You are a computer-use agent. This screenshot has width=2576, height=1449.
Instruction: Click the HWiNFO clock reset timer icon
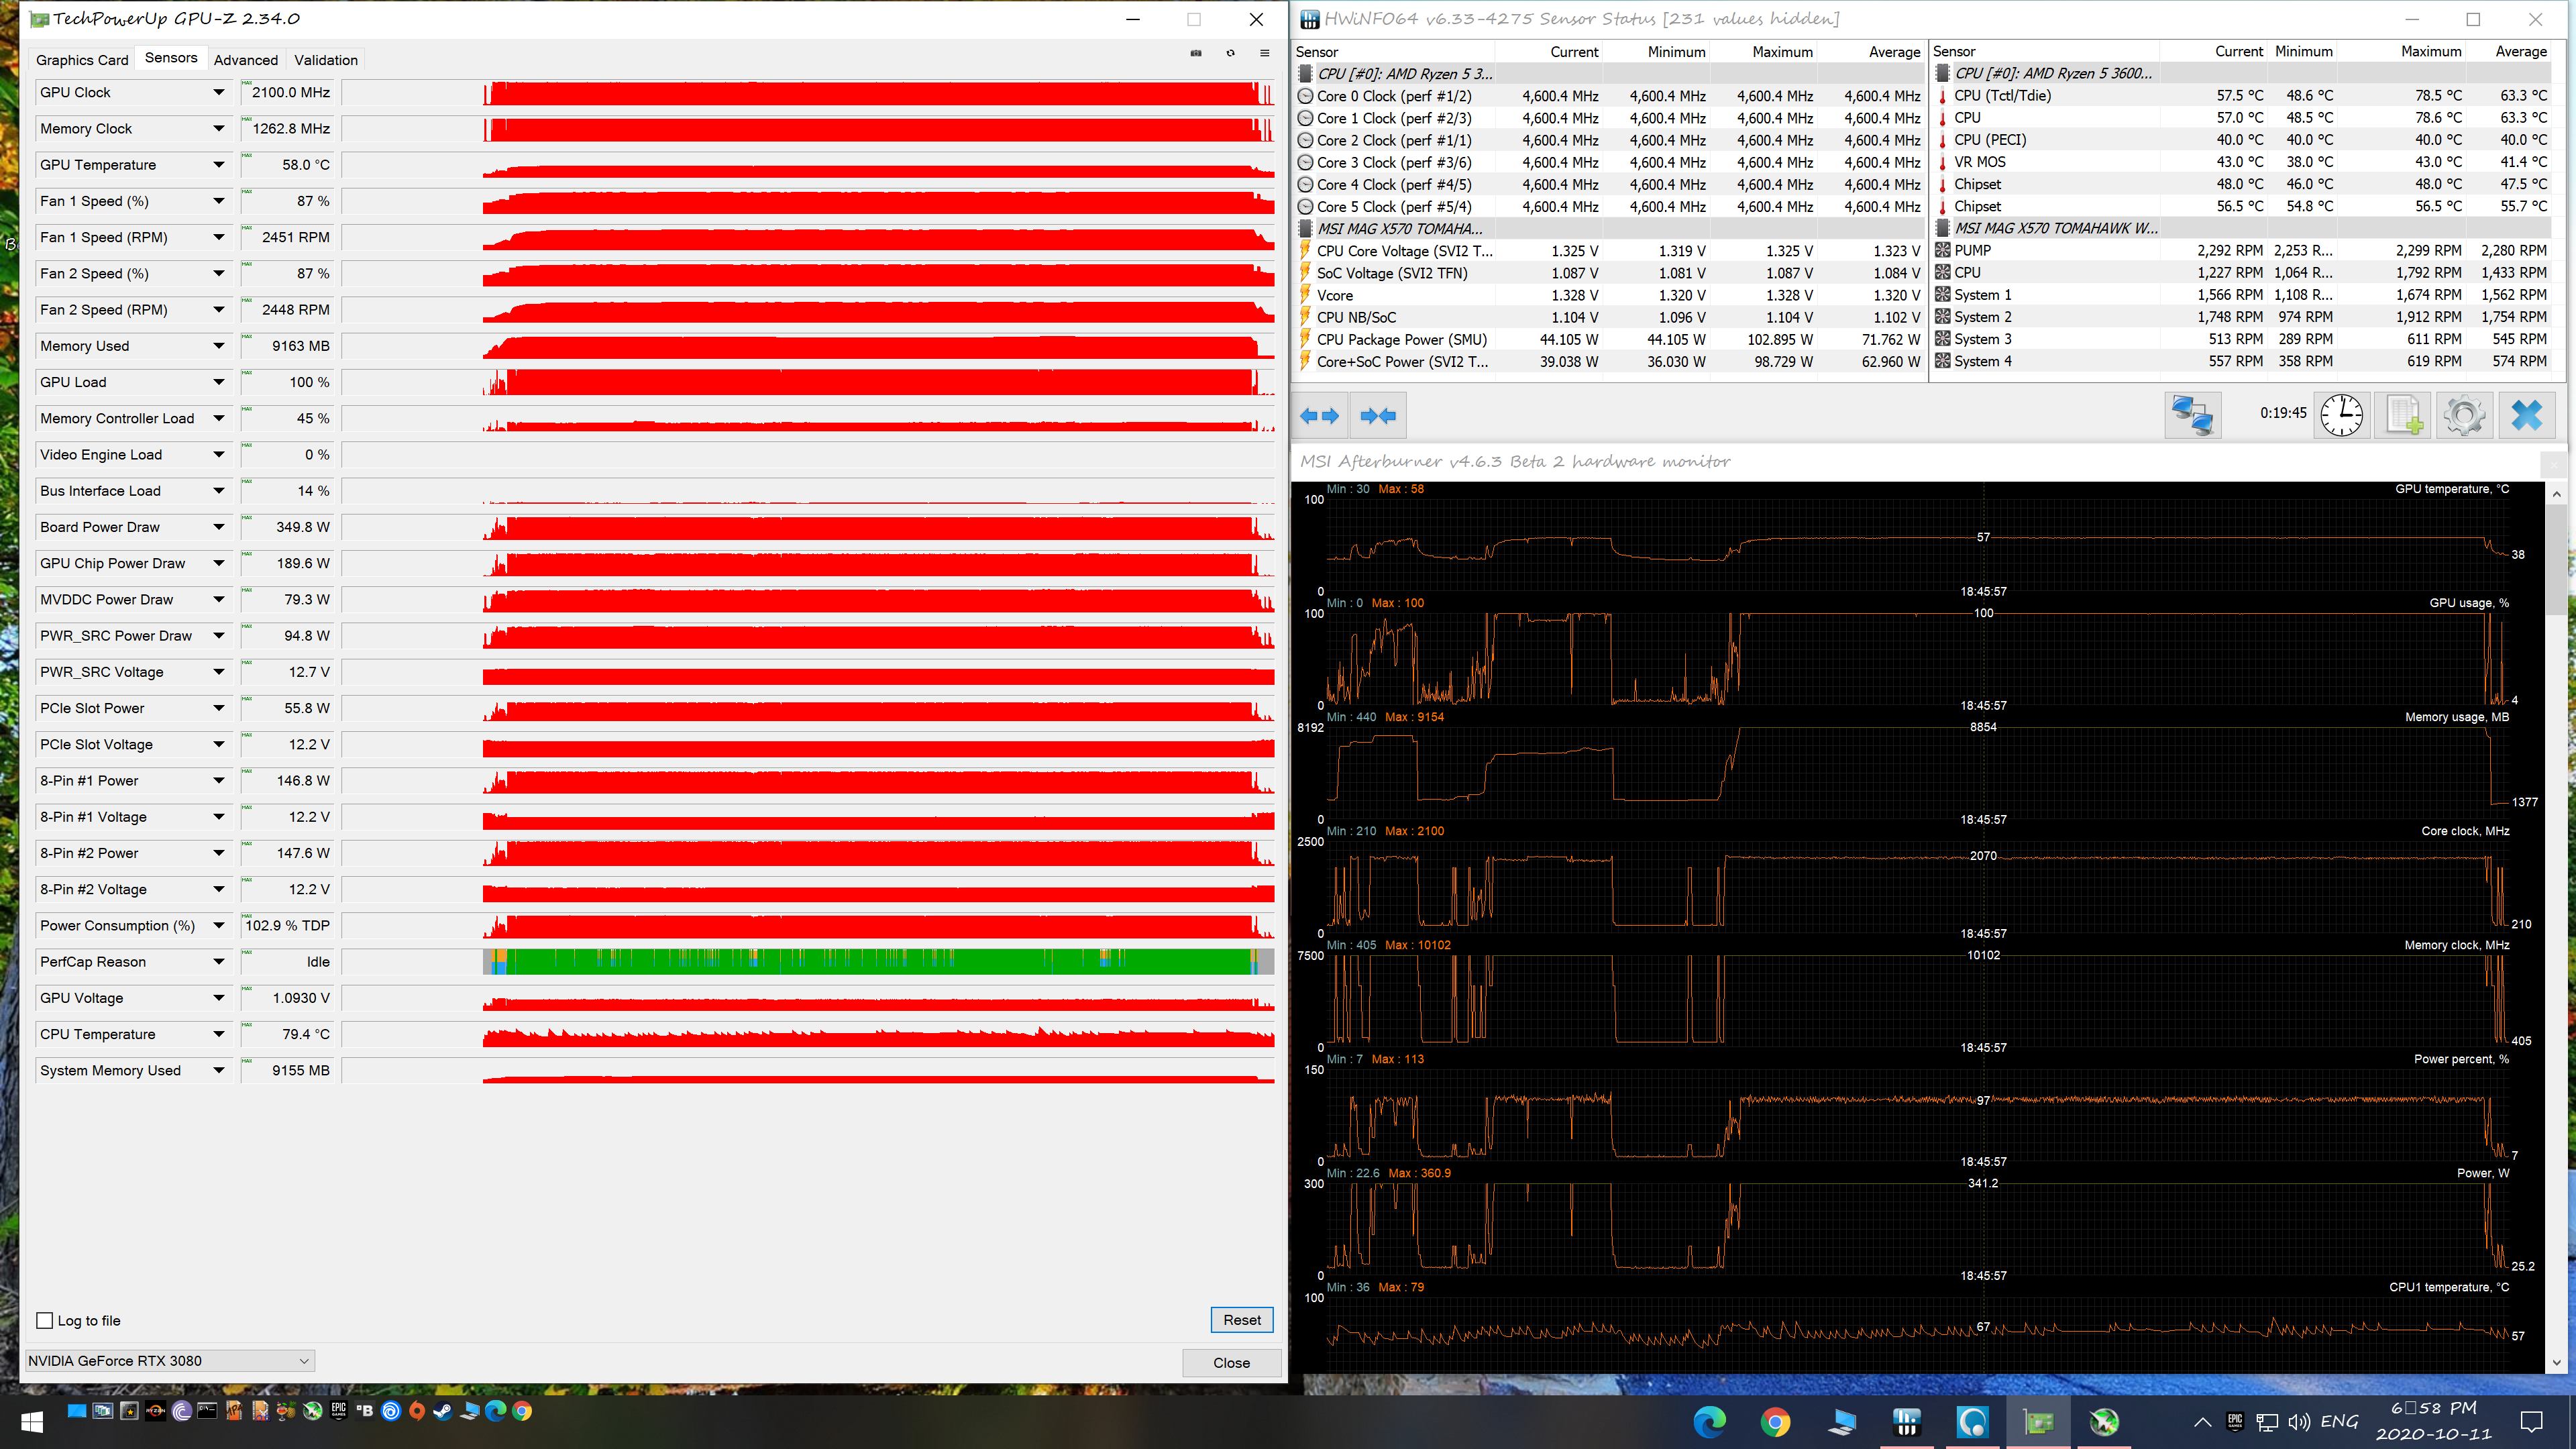click(x=2341, y=415)
